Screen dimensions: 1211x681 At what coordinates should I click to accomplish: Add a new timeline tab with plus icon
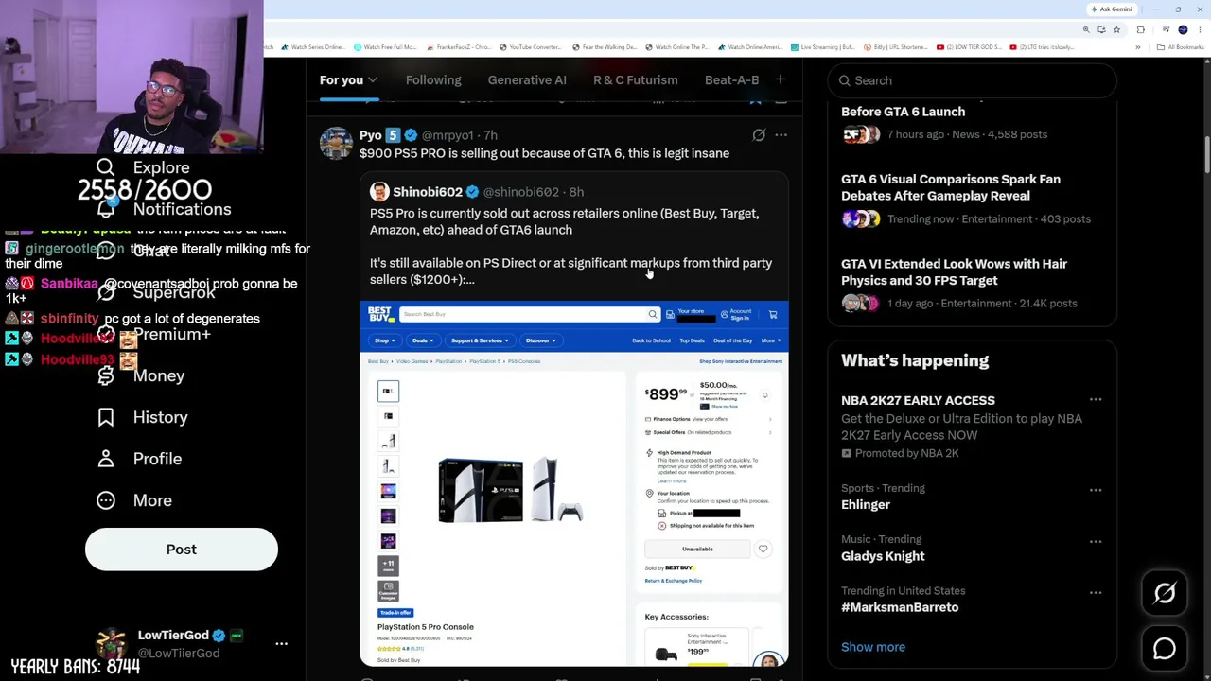pos(780,80)
